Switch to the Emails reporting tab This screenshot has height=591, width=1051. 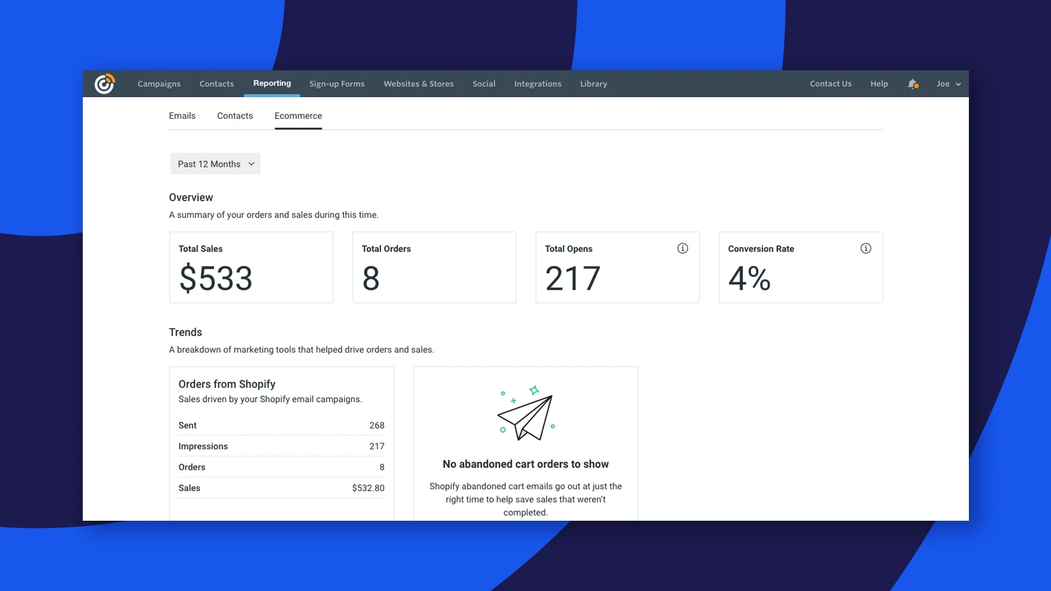click(x=182, y=116)
